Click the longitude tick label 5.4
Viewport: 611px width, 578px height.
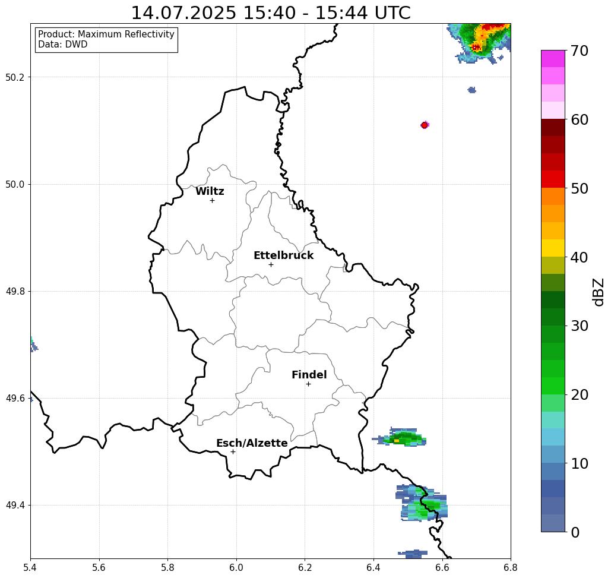click(30, 568)
